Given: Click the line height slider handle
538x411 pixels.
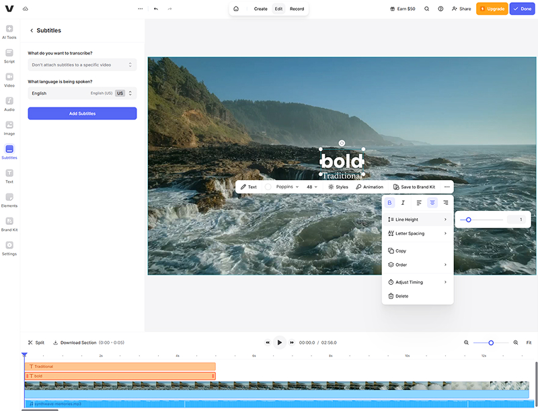Looking at the screenshot, I should pyautogui.click(x=469, y=220).
